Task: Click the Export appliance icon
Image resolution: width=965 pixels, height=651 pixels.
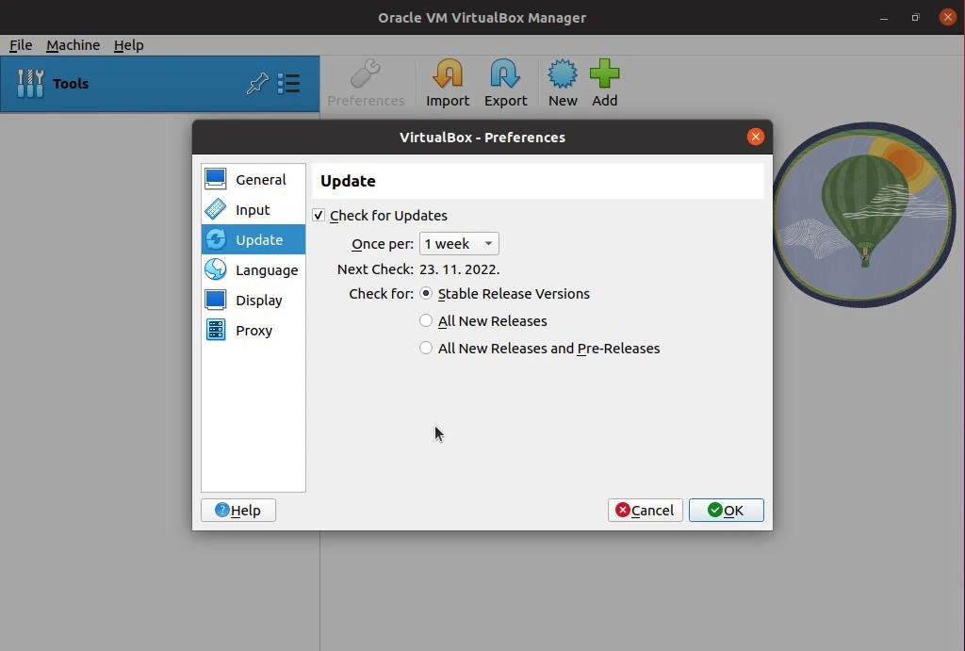Action: [x=505, y=82]
